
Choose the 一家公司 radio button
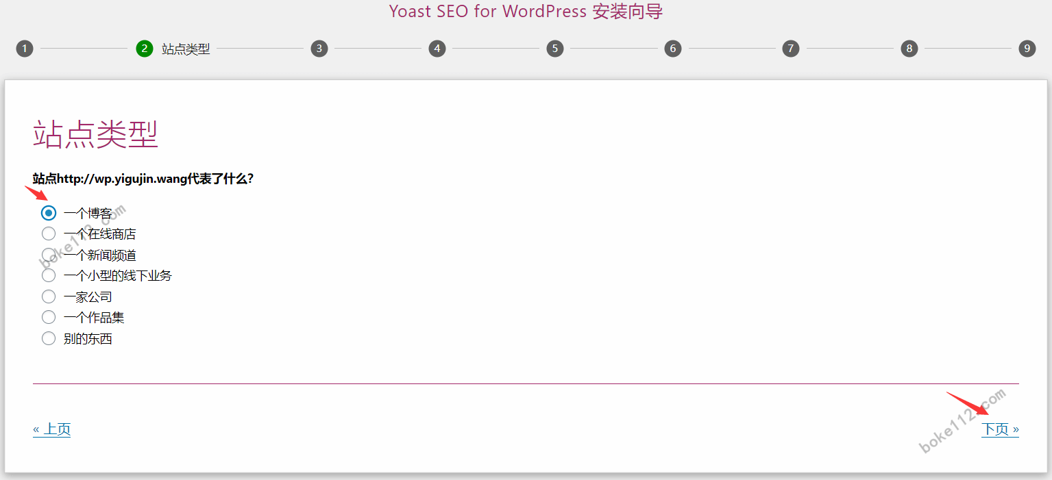click(x=49, y=296)
